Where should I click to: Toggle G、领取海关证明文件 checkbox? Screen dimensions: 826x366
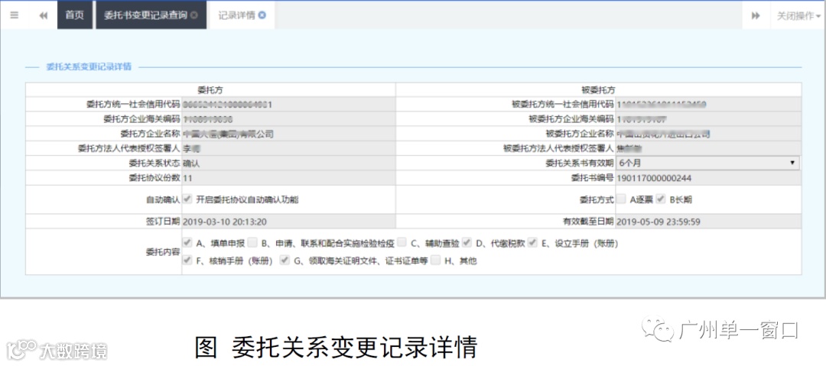(285, 260)
